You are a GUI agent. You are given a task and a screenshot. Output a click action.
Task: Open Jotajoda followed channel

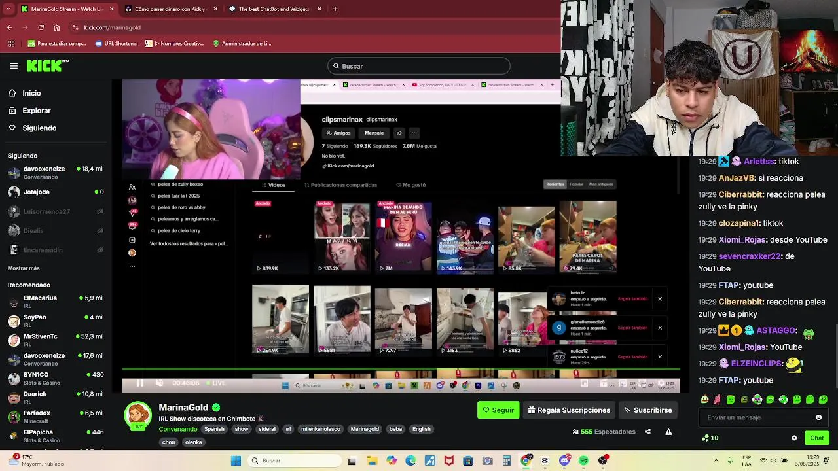click(56, 192)
